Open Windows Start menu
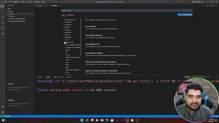Image resolution: width=219 pixels, height=123 pixels. click(82, 120)
